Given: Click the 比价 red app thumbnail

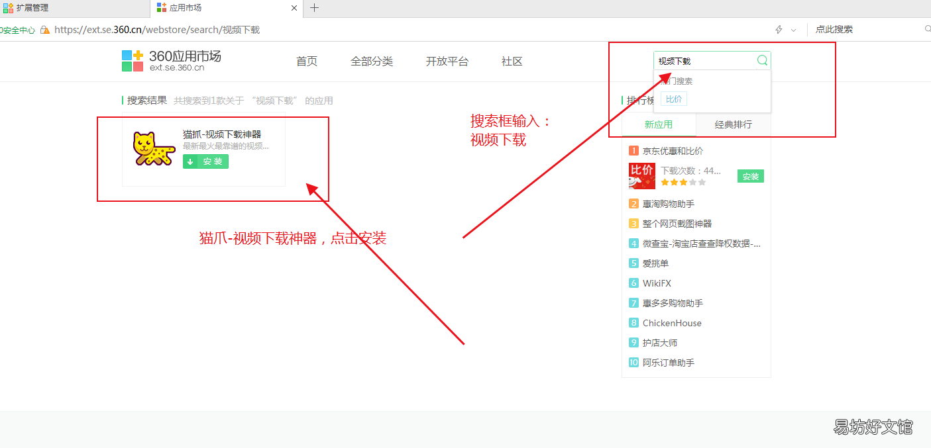Looking at the screenshot, I should click(642, 176).
